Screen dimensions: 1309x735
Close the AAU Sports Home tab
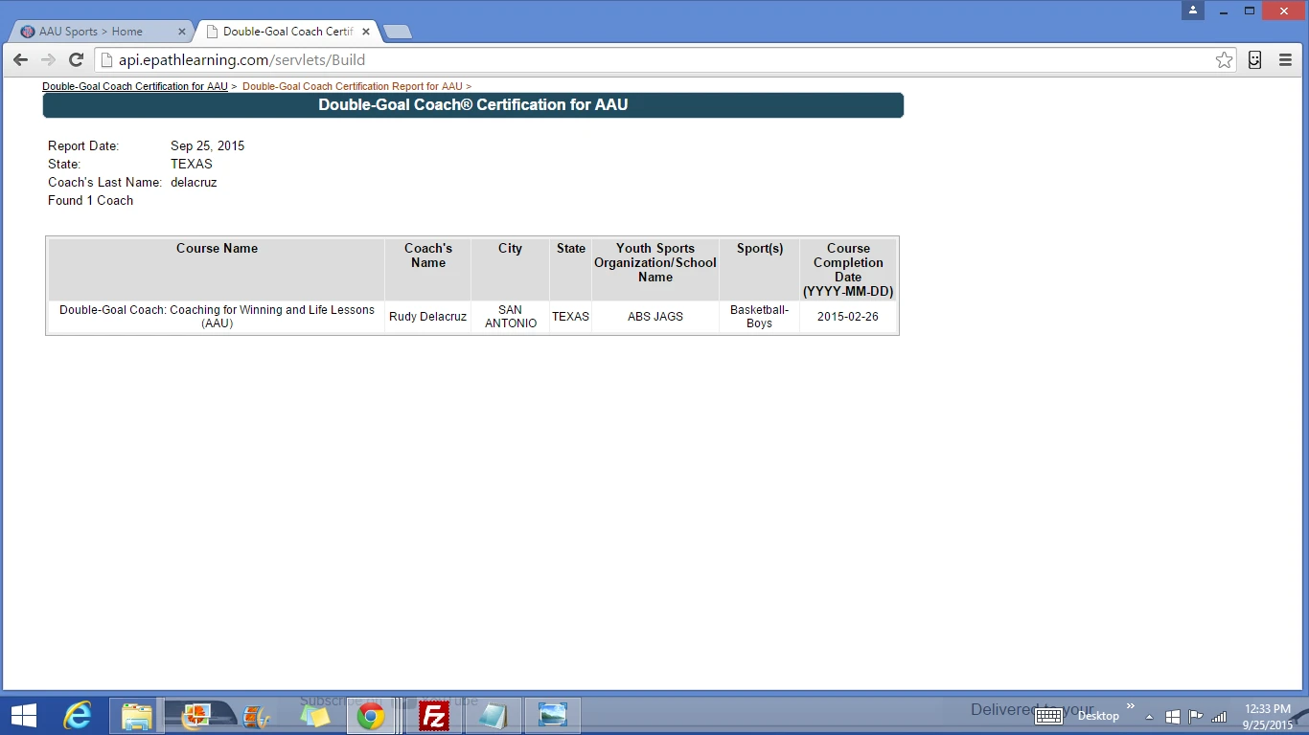point(182,32)
